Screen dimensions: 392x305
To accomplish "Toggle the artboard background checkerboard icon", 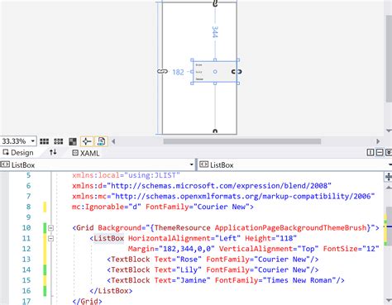I will (73, 141).
